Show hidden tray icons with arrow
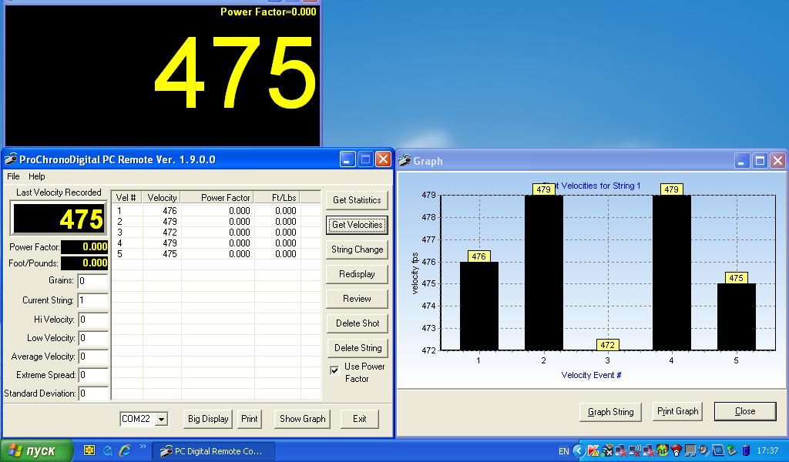Viewport: 789px width, 462px height. pos(579,450)
